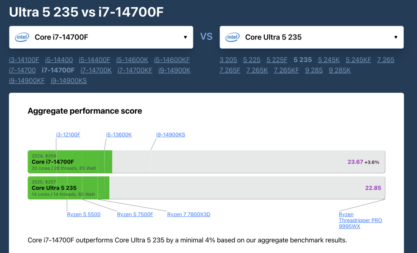Click the green Core Ultra 5 235 score bar
417x253 pixels.
click(69, 188)
